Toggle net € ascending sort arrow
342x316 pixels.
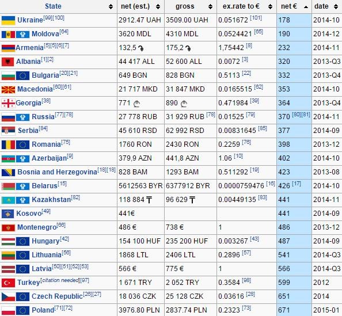pos(306,7)
